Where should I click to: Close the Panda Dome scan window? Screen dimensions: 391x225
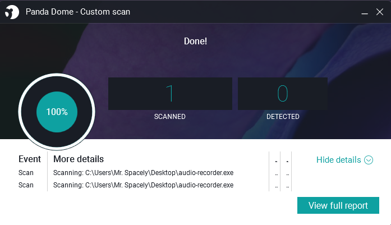[379, 11]
